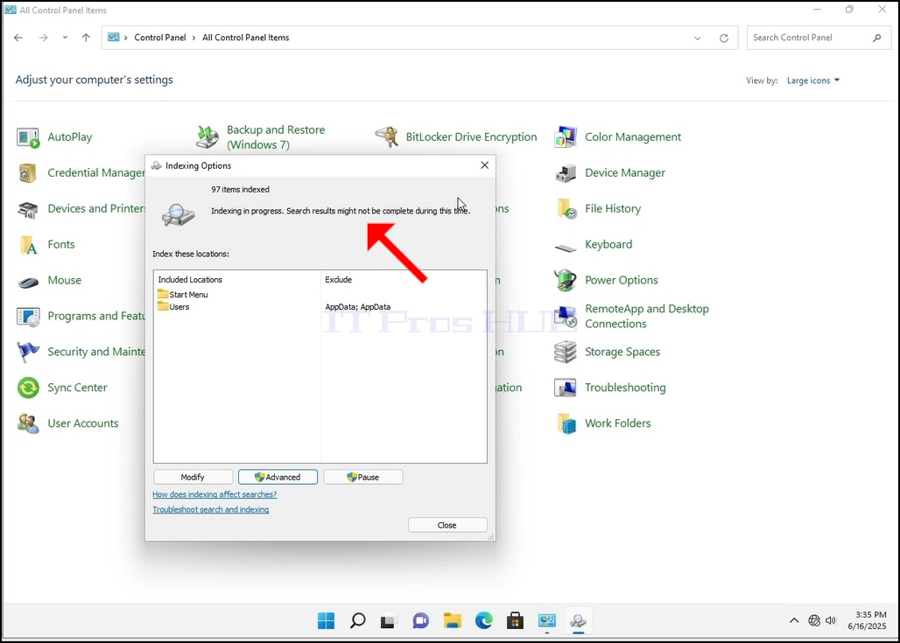Pause indexing with Pause button
Image resolution: width=900 pixels, height=643 pixels.
coord(362,477)
